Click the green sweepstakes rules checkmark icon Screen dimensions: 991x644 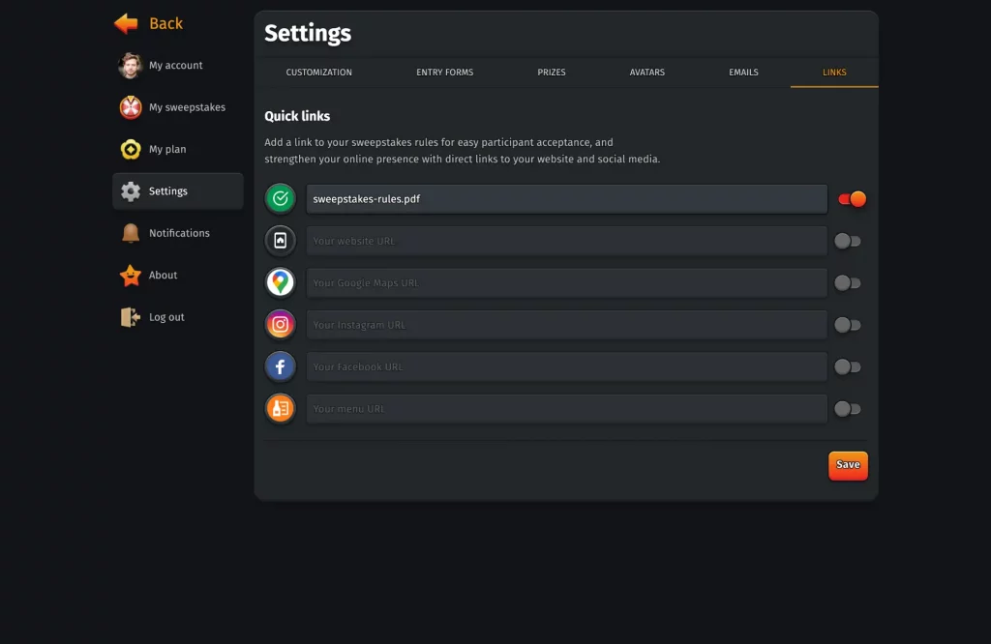coord(281,199)
